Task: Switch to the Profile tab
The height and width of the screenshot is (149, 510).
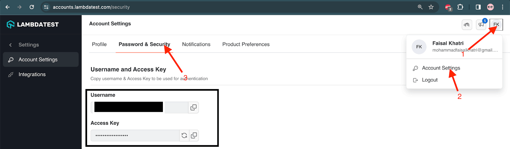Action: click(x=99, y=44)
